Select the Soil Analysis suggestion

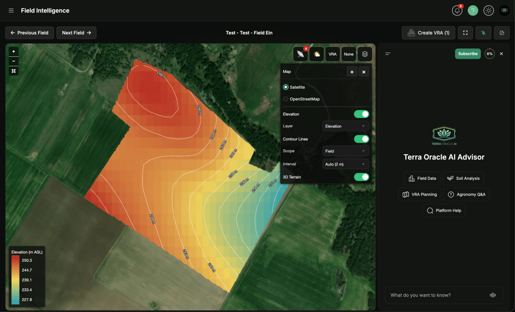pos(463,178)
